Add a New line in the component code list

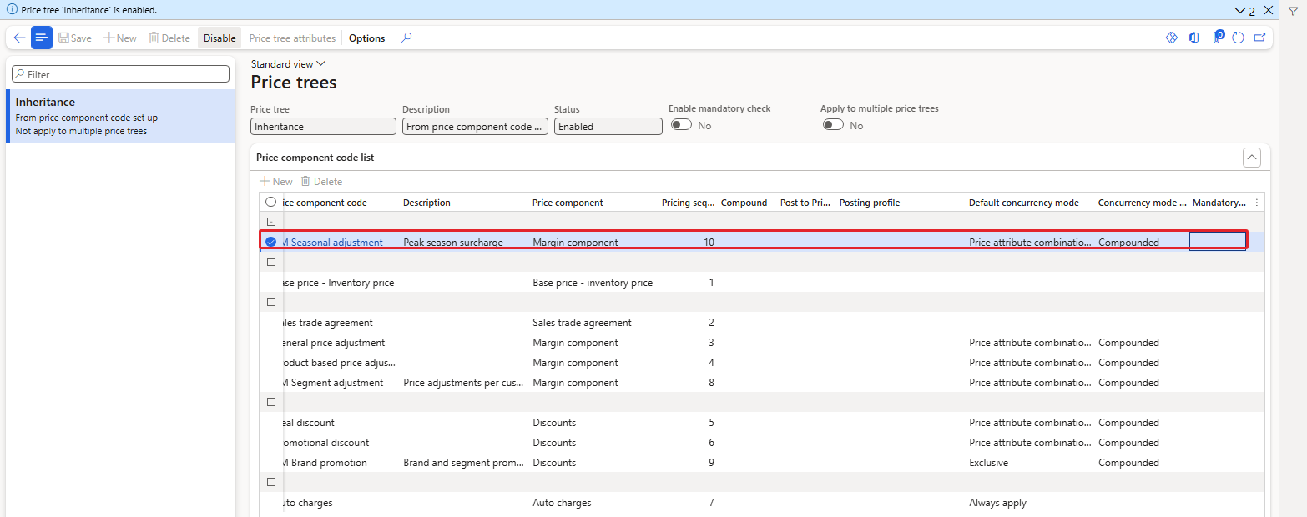[x=276, y=182]
